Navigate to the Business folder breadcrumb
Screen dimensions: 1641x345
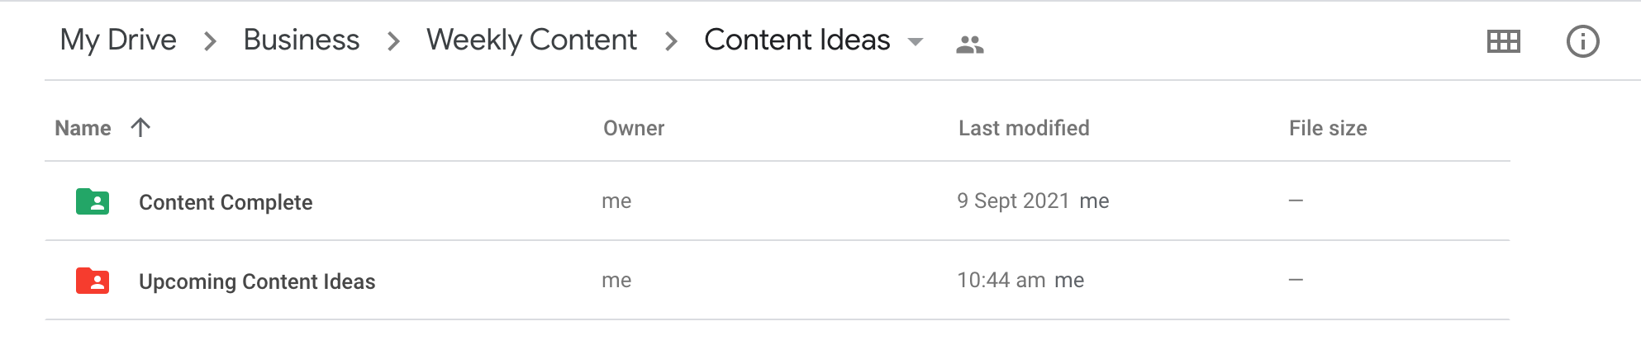click(301, 40)
